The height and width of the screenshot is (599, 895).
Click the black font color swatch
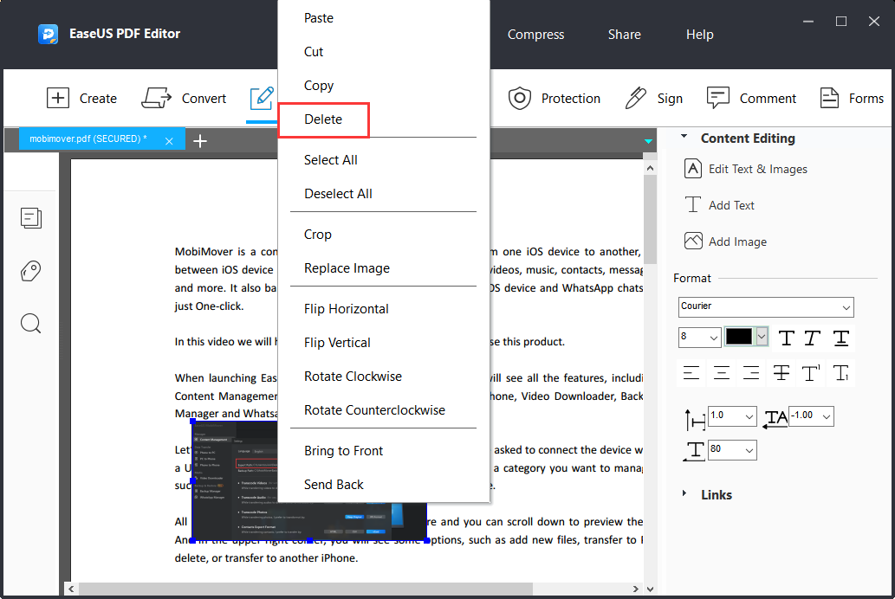point(739,337)
